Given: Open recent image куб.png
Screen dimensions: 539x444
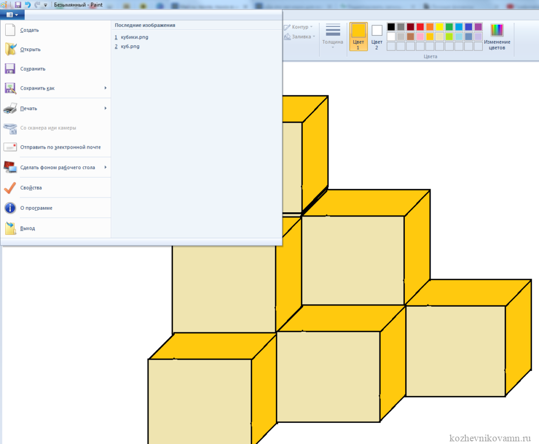Looking at the screenshot, I should tap(130, 46).
